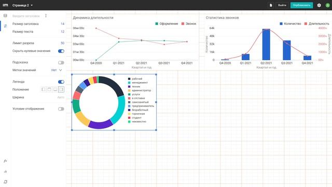Click "студент" in donut legend

[135, 118]
